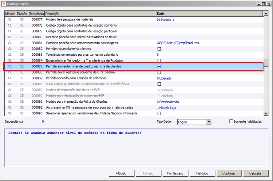This screenshot has width=273, height=181.
Task: Select row Diretório padrão para salvar os relatórios de news
Action: pos(134,37)
